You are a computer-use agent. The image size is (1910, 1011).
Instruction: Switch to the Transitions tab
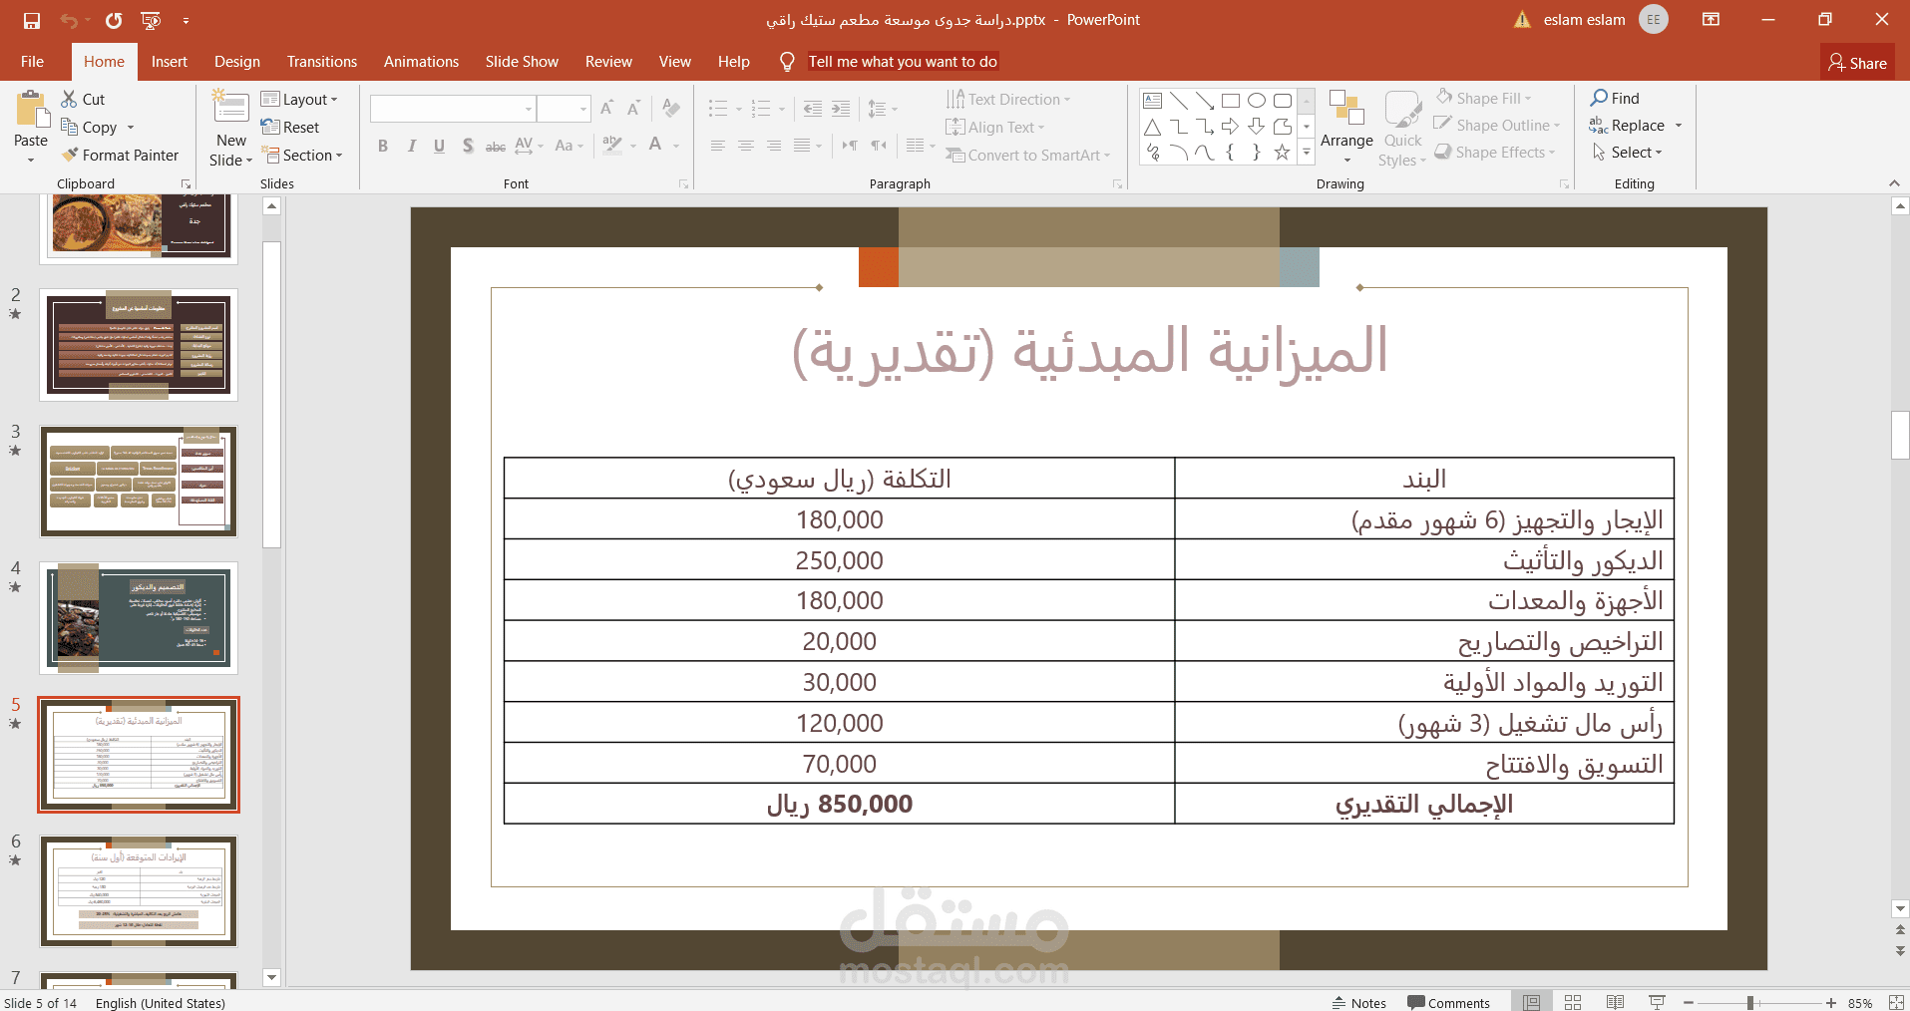pos(322,62)
